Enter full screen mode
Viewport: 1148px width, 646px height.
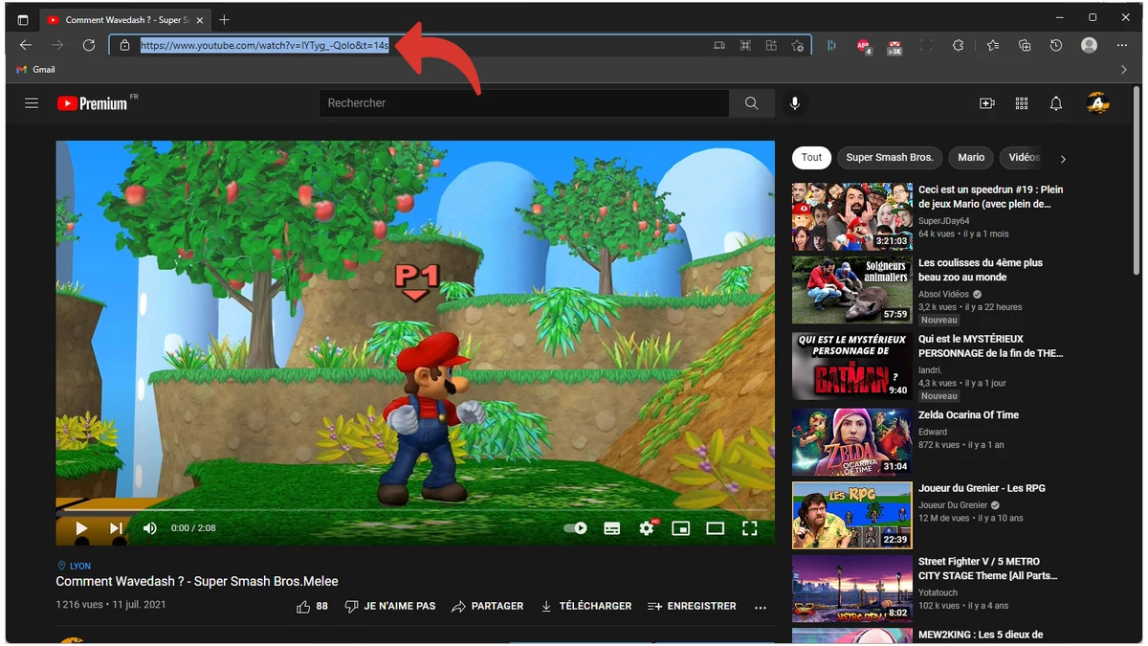pyautogui.click(x=750, y=528)
